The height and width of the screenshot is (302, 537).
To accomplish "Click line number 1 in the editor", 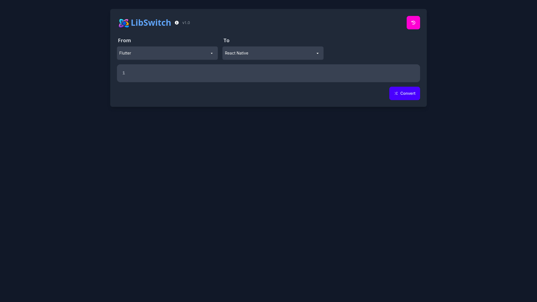I will click(x=123, y=73).
